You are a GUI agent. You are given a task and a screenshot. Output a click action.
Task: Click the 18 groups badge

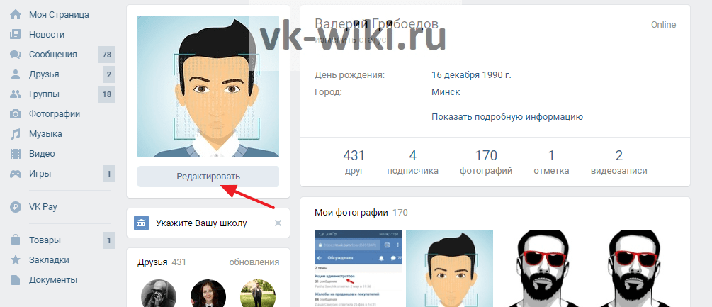point(107,94)
